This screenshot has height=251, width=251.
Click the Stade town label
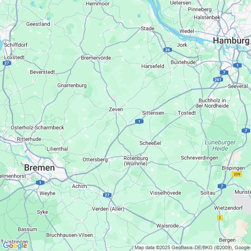tap(147, 28)
